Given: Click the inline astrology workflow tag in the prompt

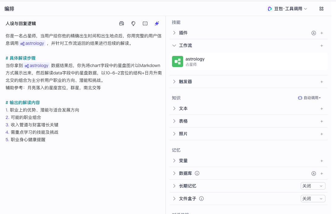Looking at the screenshot, I should click(32, 43).
